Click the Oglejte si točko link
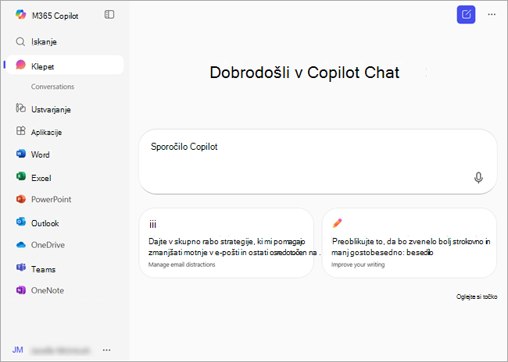 point(477,296)
